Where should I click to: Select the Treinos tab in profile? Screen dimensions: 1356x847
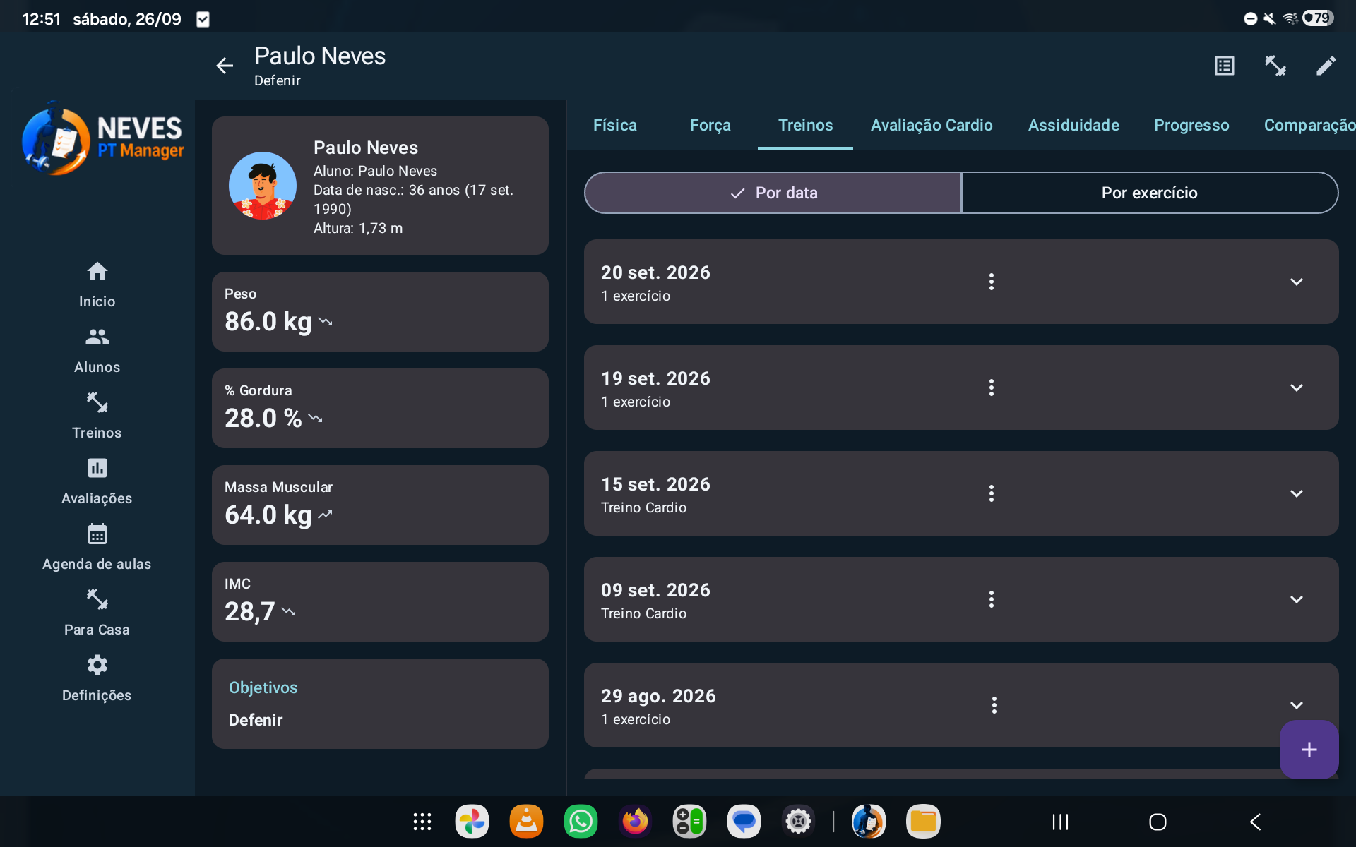805,125
